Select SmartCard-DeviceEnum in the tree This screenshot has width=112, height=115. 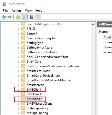coord(43,76)
